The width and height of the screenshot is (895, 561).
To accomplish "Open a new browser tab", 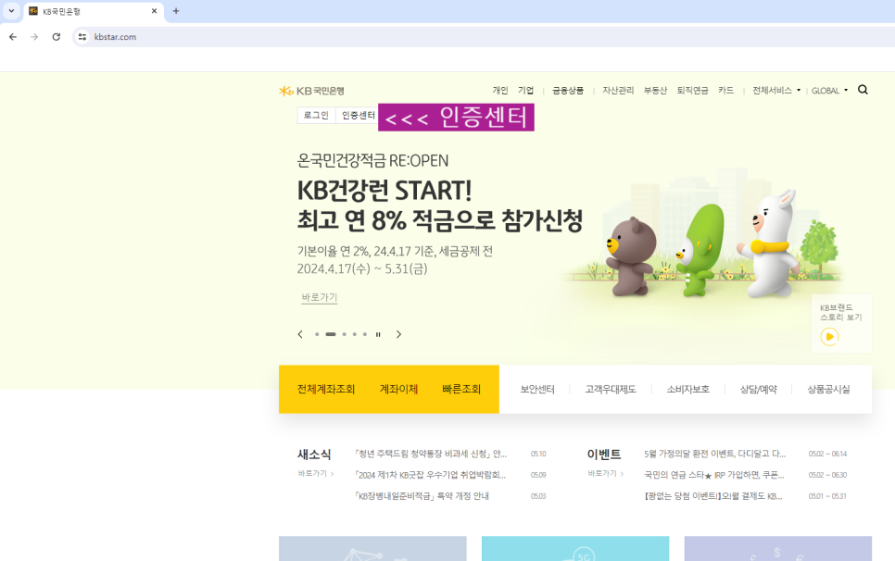I will click(176, 11).
